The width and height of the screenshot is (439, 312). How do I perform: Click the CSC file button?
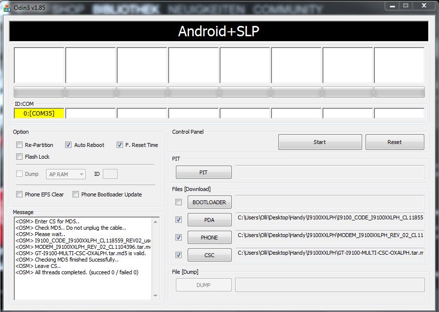(209, 255)
